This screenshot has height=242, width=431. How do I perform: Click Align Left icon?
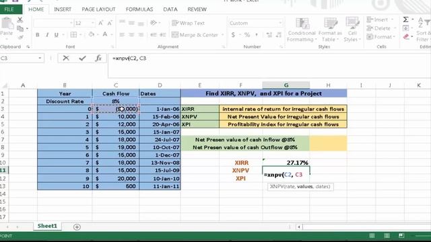122,35
